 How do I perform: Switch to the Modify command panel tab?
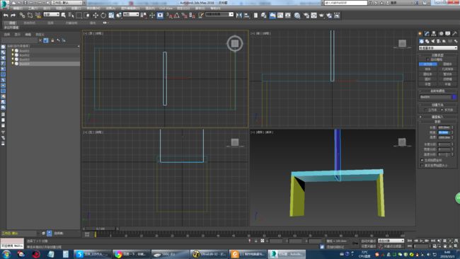coord(427,34)
